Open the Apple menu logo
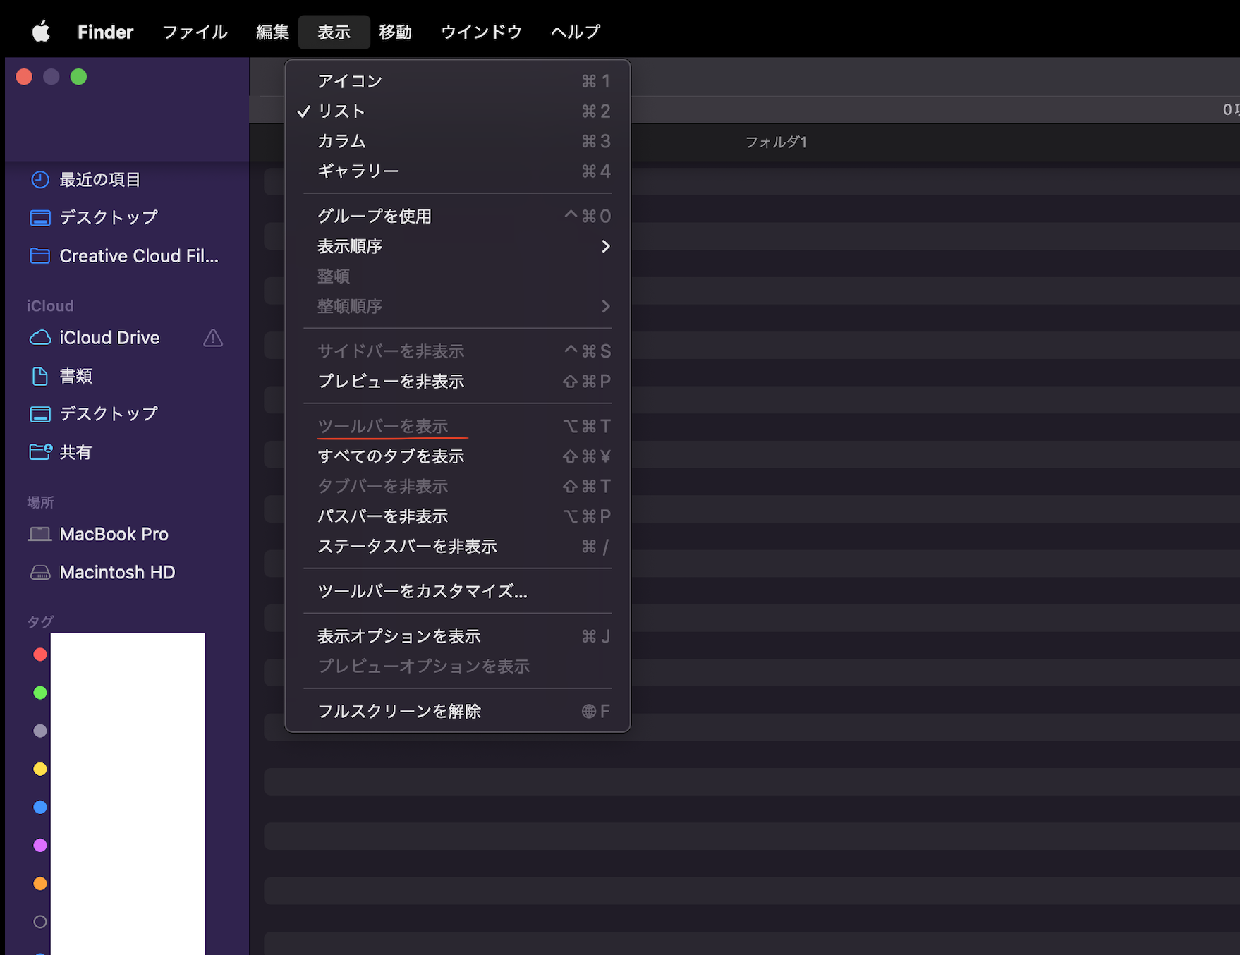The width and height of the screenshot is (1240, 955). 41,32
